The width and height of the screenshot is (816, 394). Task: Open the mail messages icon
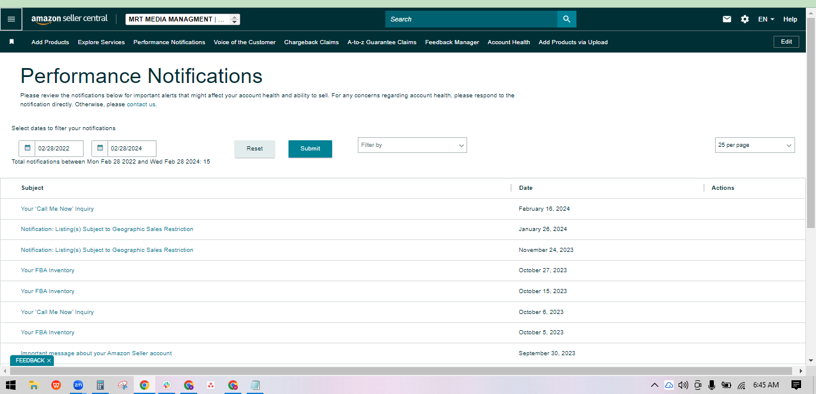(727, 19)
